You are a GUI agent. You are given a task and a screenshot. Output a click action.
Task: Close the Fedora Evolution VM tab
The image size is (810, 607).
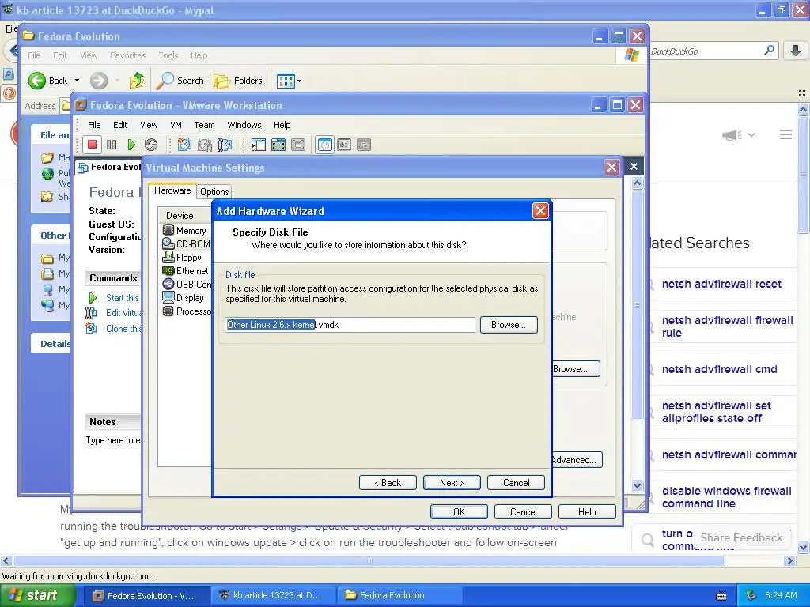click(x=634, y=166)
